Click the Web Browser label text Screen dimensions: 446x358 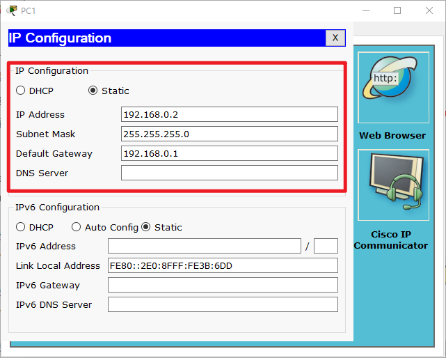pos(392,136)
